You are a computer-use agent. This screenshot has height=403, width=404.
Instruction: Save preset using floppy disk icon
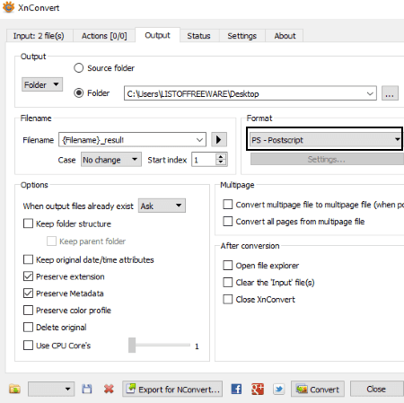pos(87,389)
